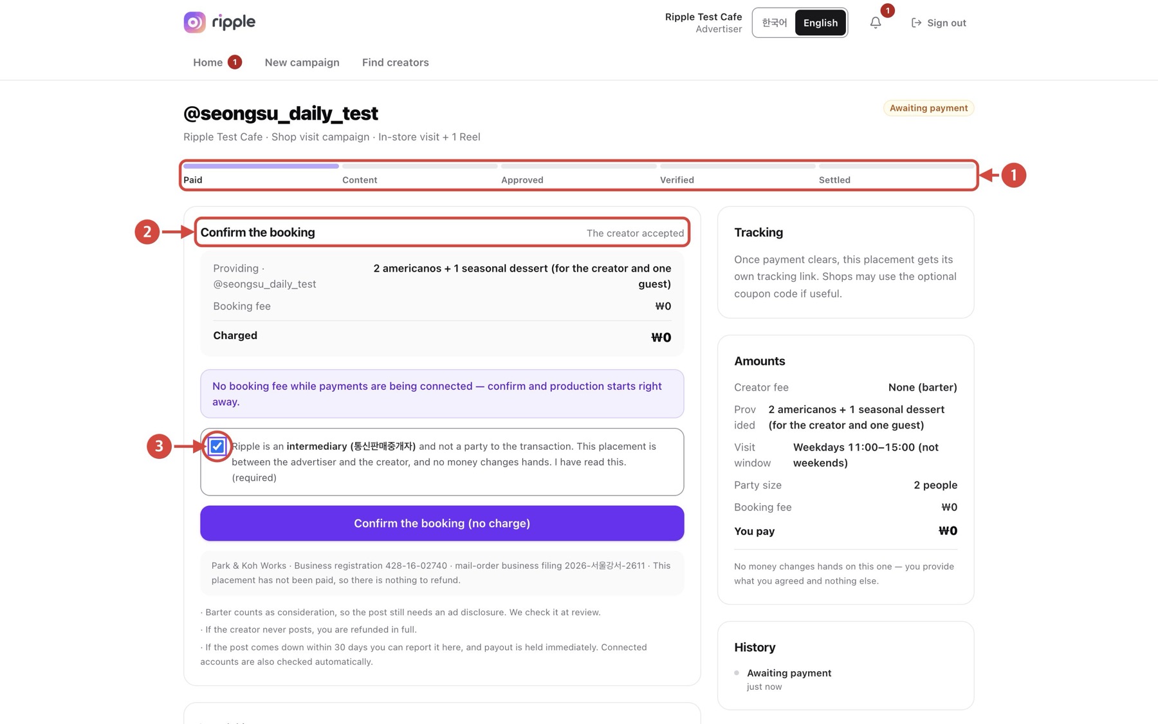
Task: Click the red annotation marker 2
Action: coord(147,232)
